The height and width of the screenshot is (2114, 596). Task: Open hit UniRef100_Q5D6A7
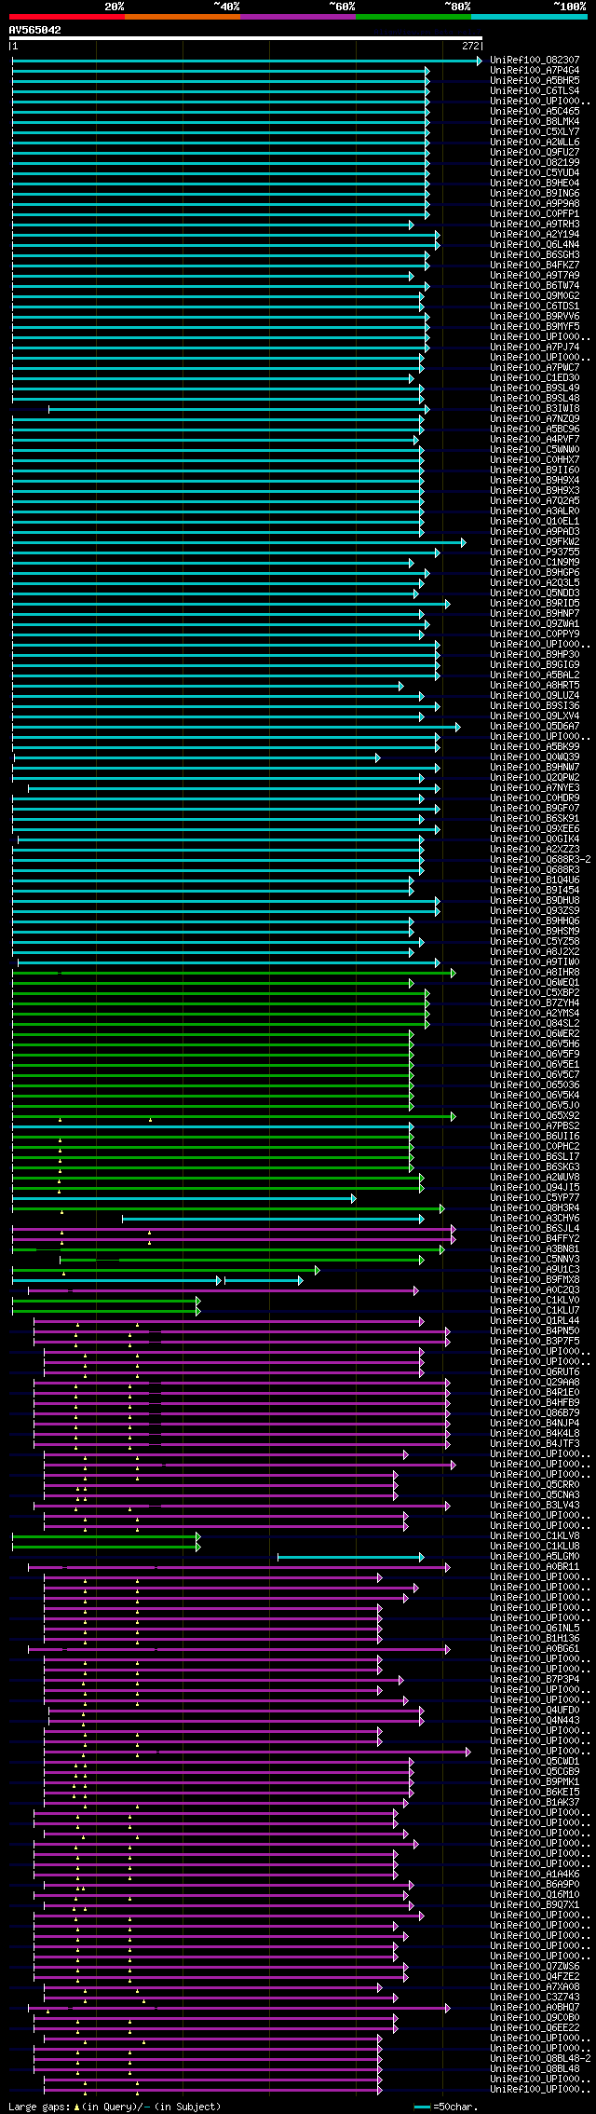(x=535, y=727)
